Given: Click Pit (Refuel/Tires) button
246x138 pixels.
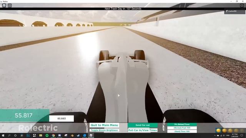Looking at the screenshot, I should 182,124.
